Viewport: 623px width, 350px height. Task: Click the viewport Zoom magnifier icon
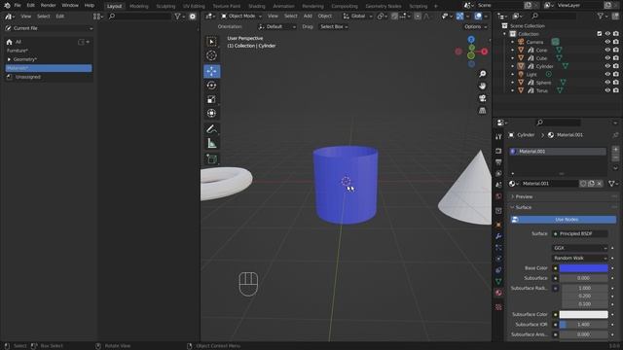483,74
